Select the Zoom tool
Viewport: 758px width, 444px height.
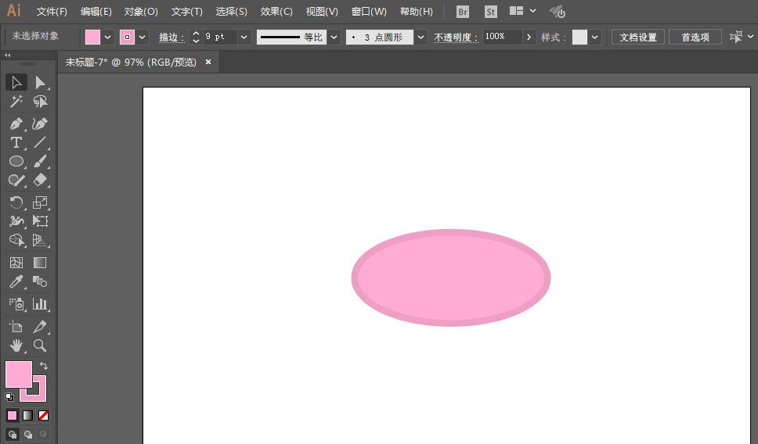click(x=40, y=346)
